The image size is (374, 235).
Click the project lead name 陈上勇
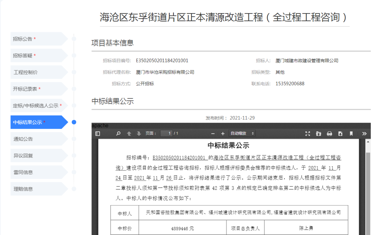306,228
